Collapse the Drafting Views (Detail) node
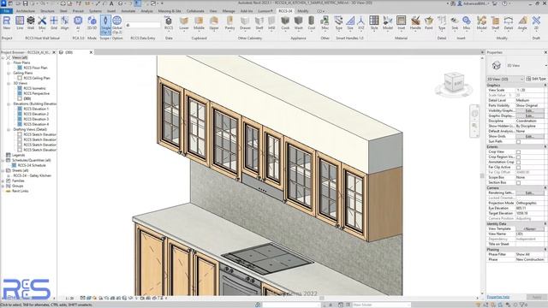The height and width of the screenshot is (308, 548). point(9,129)
